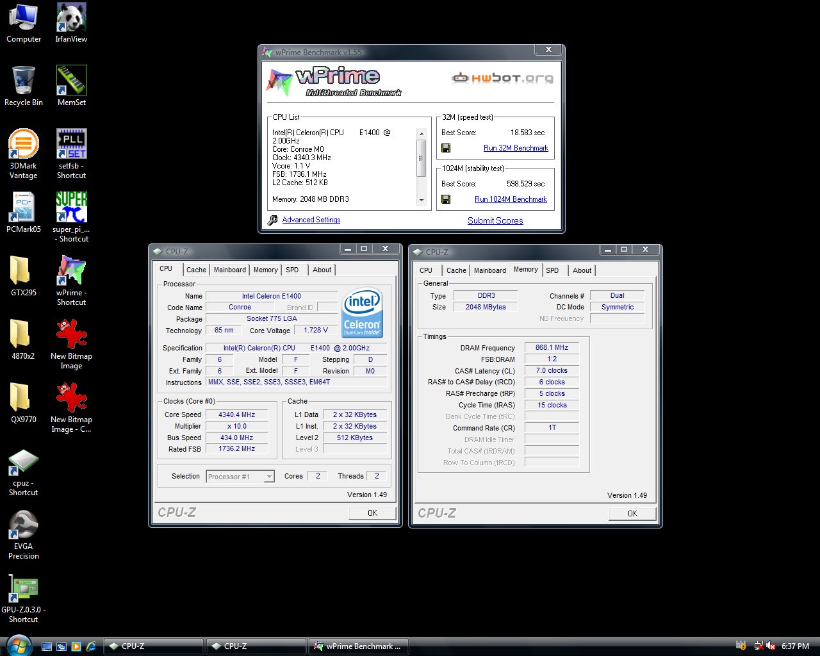This screenshot has height=656, width=820.
Task: Click the save icon for 1024M score
Action: pyautogui.click(x=446, y=199)
